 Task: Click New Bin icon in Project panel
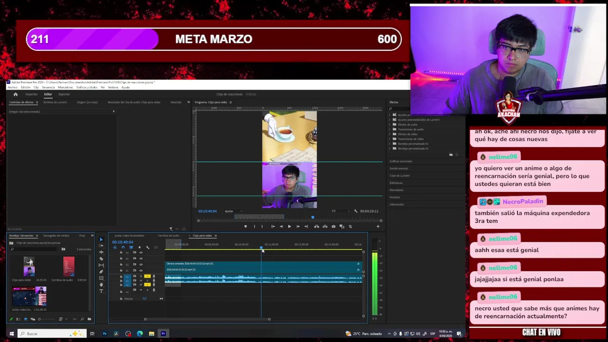point(89,319)
